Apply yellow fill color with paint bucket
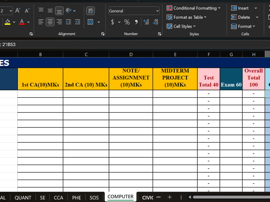The image size is (270, 202). pos(7,22)
